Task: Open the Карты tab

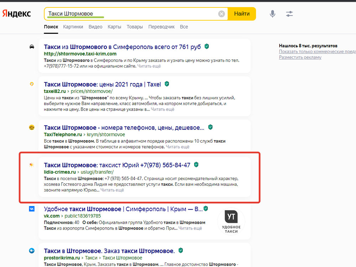Action: click(x=114, y=27)
